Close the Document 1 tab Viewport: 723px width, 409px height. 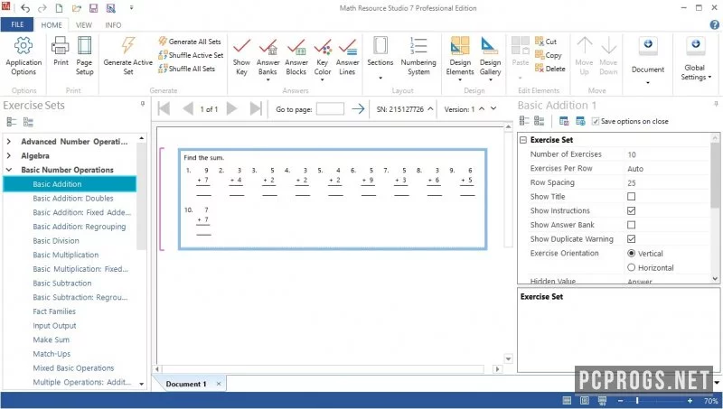219,384
